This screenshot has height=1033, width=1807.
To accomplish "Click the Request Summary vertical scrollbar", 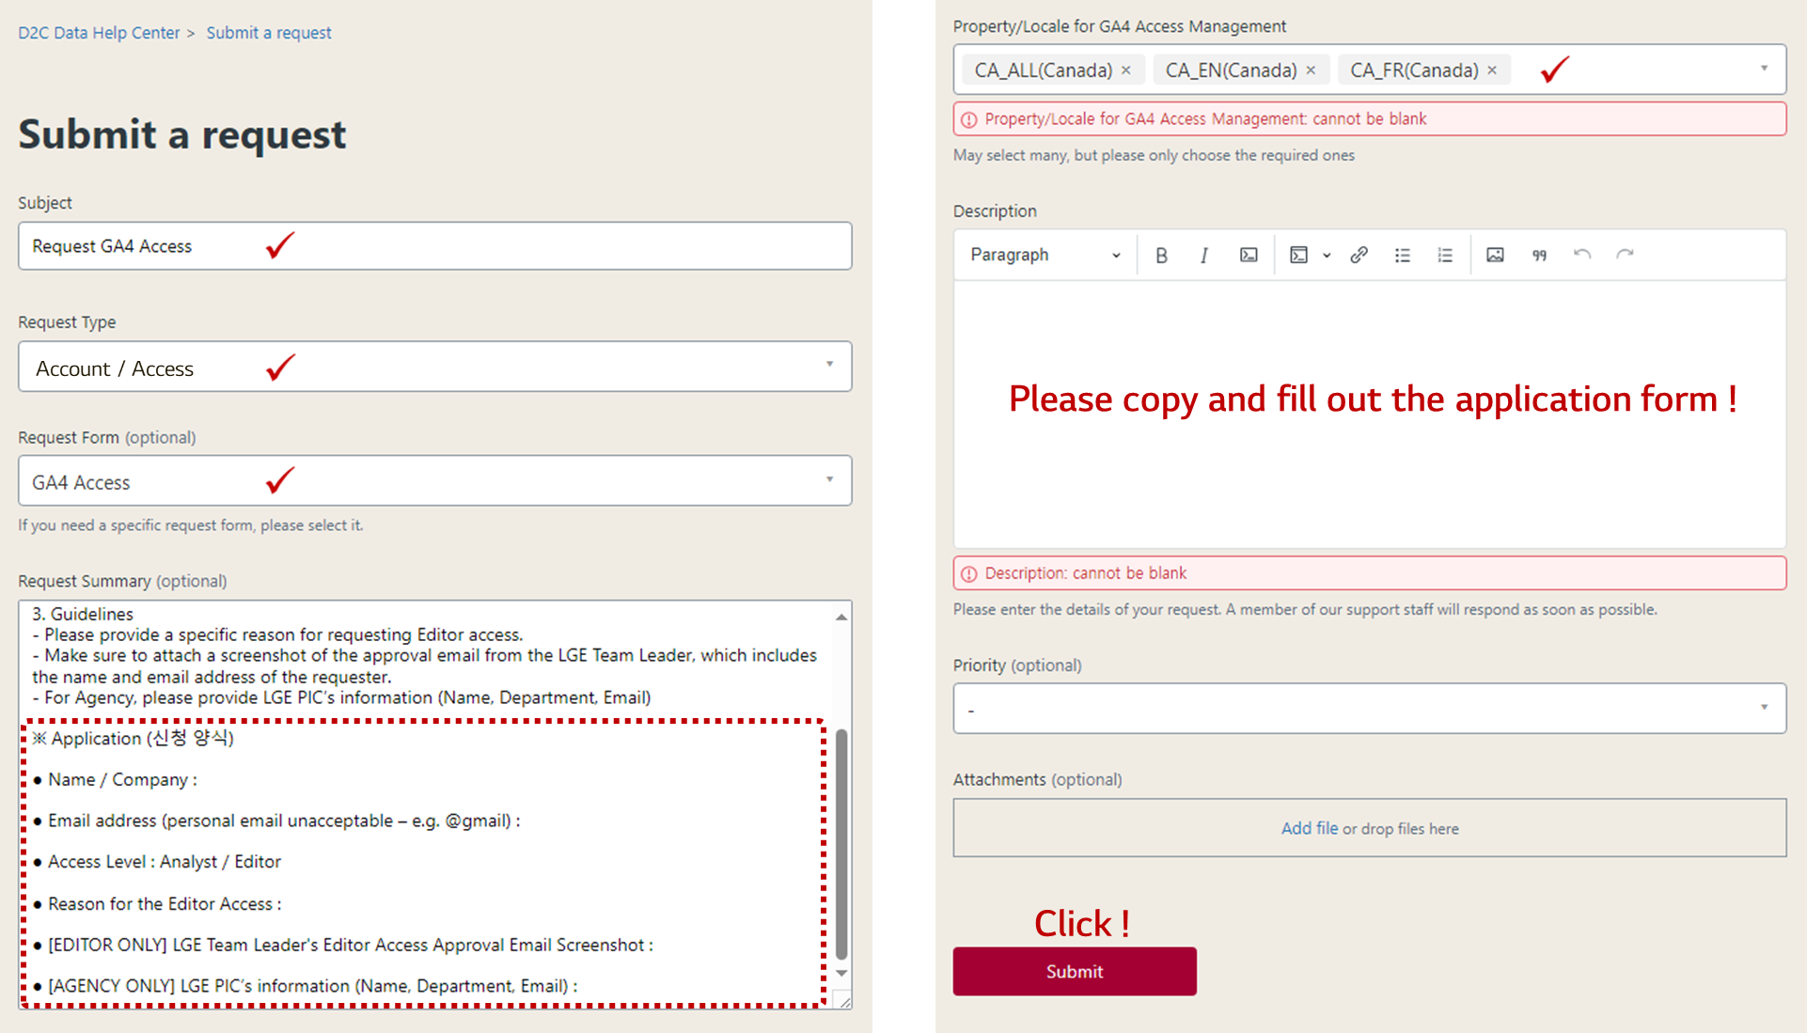I will click(x=841, y=842).
